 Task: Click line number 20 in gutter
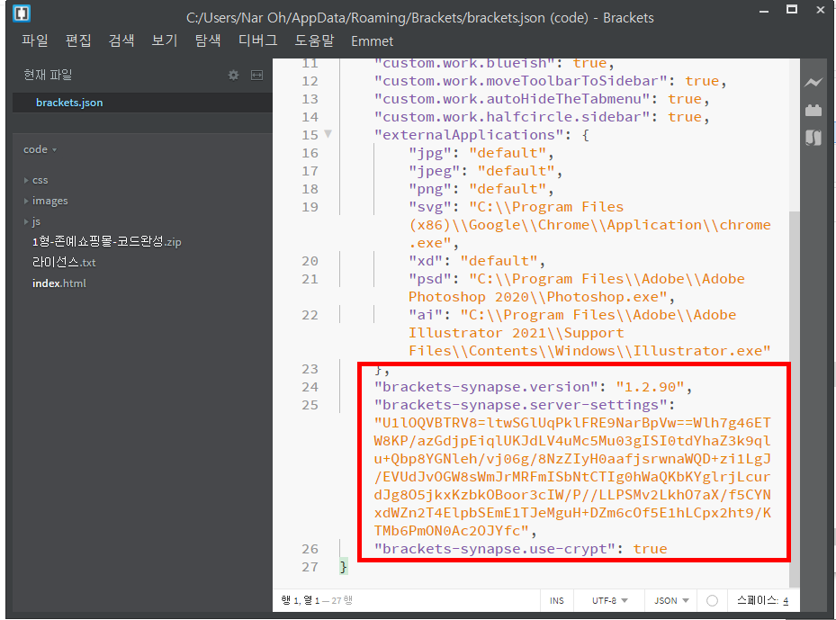(x=310, y=261)
